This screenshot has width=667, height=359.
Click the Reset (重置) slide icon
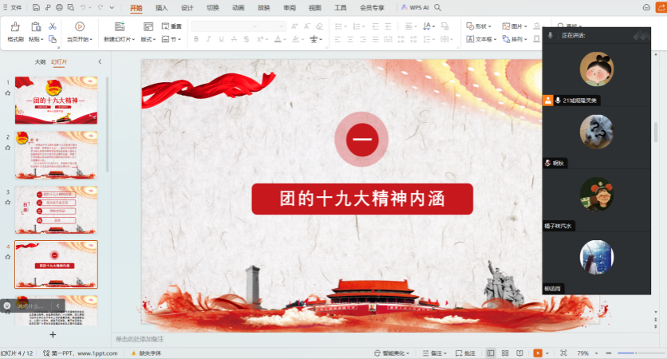click(x=171, y=26)
